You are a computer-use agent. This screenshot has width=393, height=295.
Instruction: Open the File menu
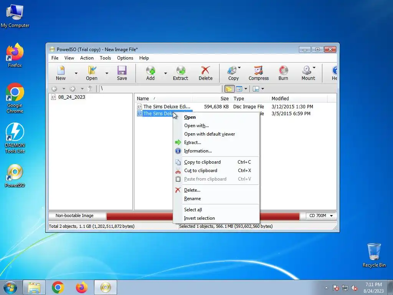tap(55, 58)
